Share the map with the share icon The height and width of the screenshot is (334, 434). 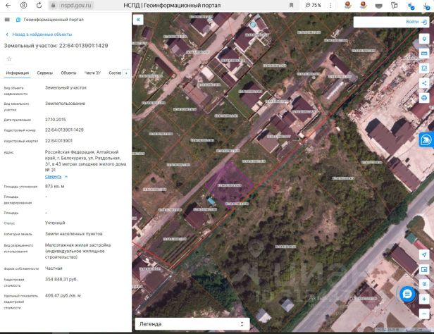tap(424, 83)
